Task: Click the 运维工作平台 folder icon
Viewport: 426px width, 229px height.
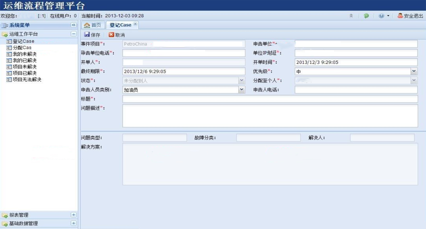Action: tap(5, 34)
